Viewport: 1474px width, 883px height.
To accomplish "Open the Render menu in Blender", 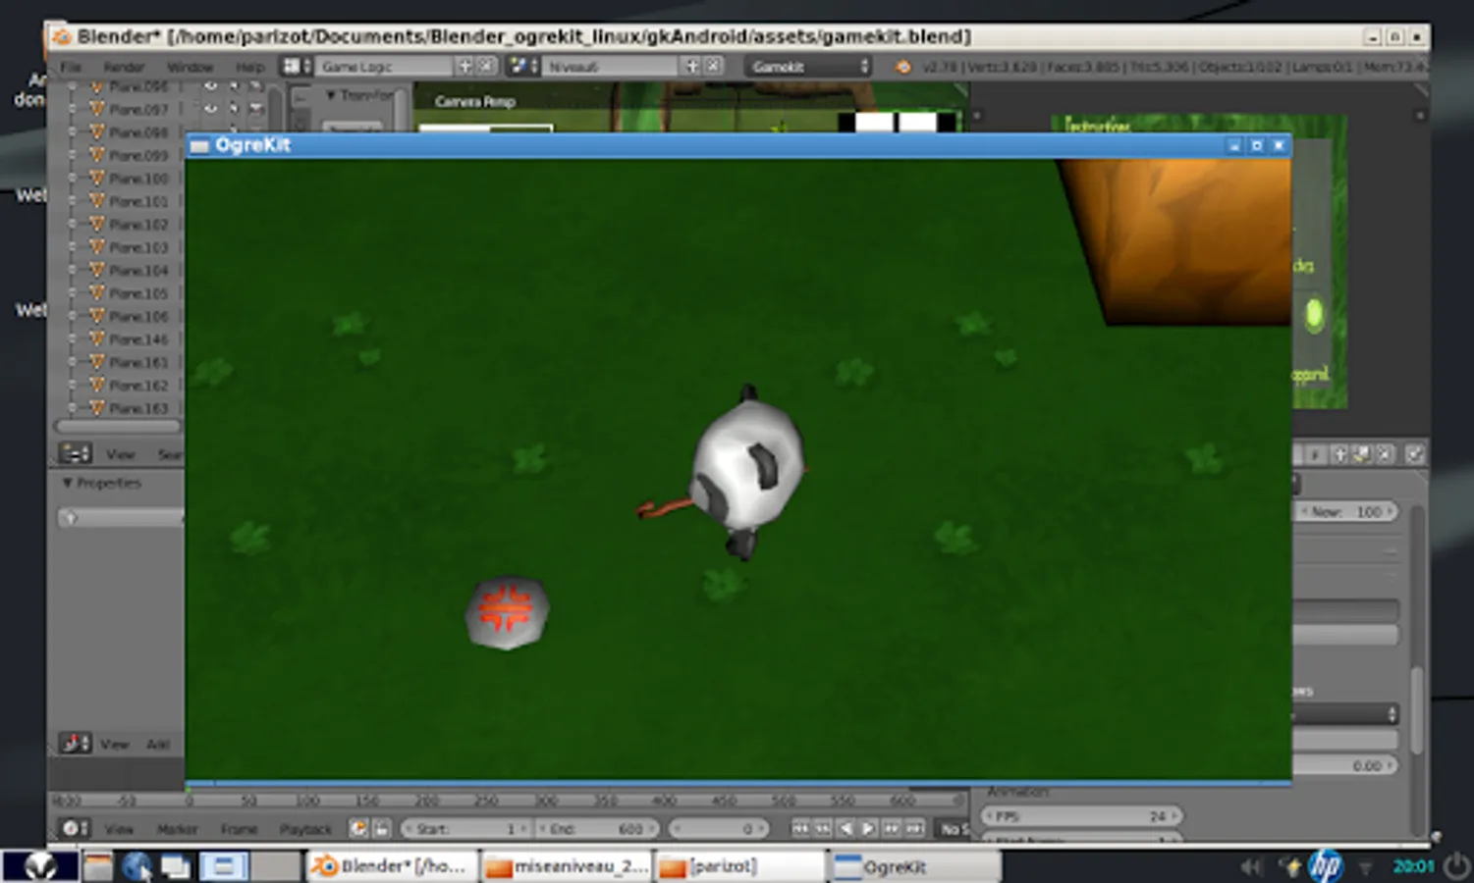I will click(x=124, y=67).
